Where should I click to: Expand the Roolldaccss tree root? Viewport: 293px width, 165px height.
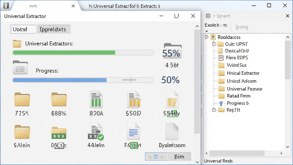click(207, 37)
